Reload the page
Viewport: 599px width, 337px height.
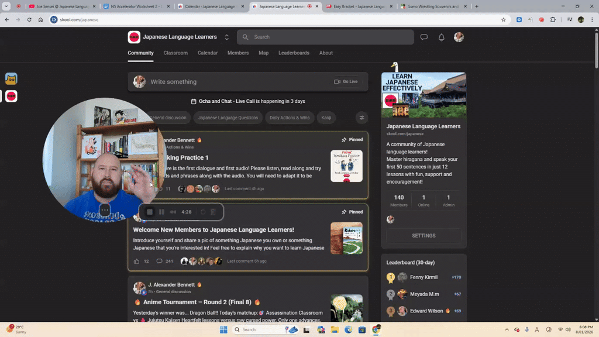pyautogui.click(x=29, y=19)
